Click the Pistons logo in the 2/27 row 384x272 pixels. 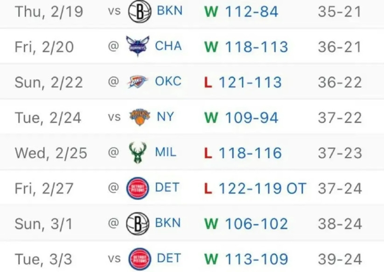click(x=138, y=188)
